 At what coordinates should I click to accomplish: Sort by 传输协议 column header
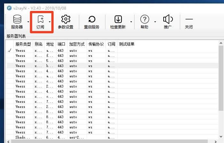[x=96, y=44]
